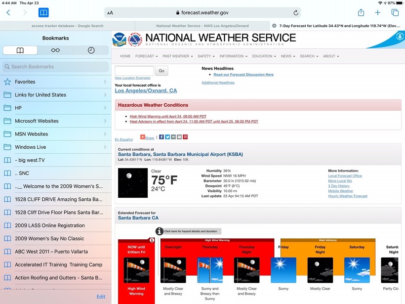Share page on Twitter icon
This screenshot has width=405, height=304.
[x=167, y=137]
